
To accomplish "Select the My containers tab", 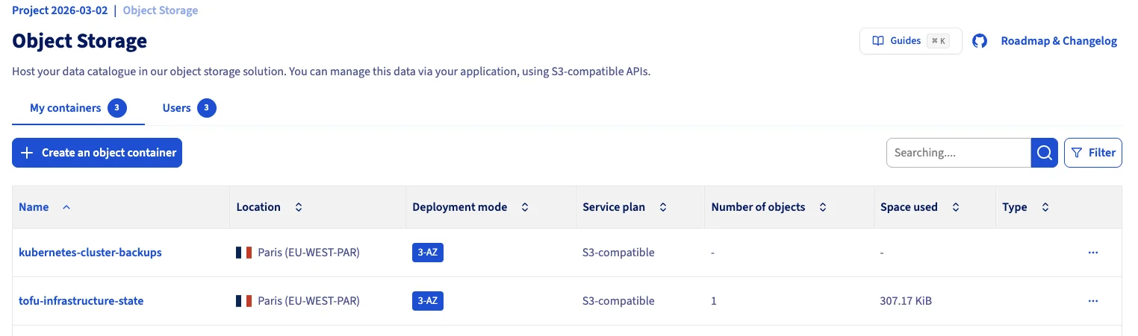I will (66, 108).
